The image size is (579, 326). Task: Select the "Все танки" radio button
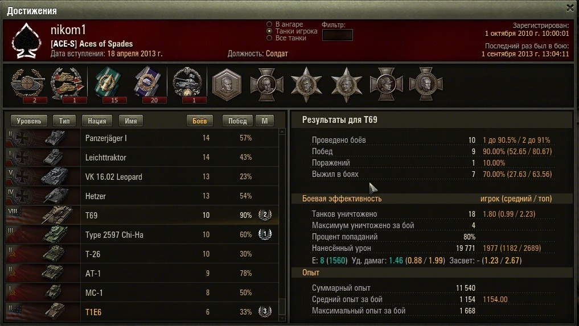tap(269, 38)
